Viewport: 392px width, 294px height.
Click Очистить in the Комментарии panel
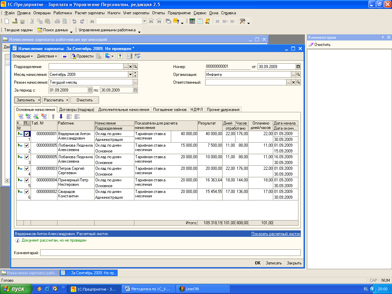point(320,45)
